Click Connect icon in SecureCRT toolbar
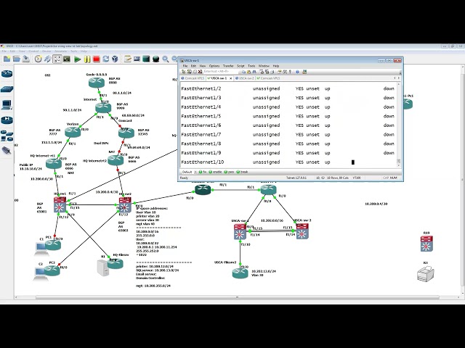 (184, 72)
